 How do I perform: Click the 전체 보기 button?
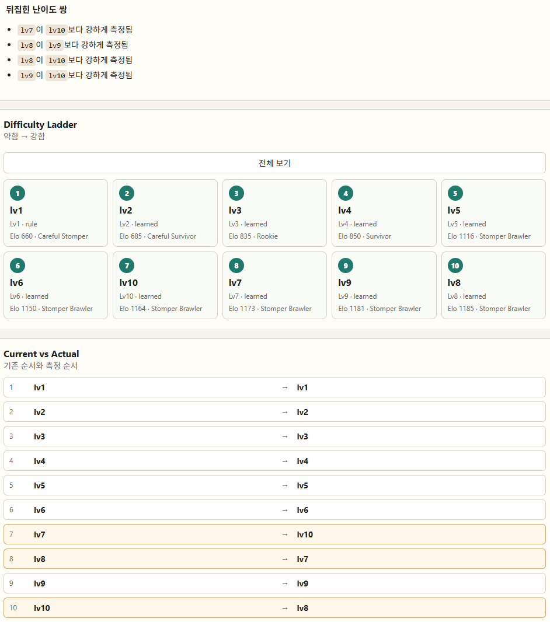(x=274, y=163)
